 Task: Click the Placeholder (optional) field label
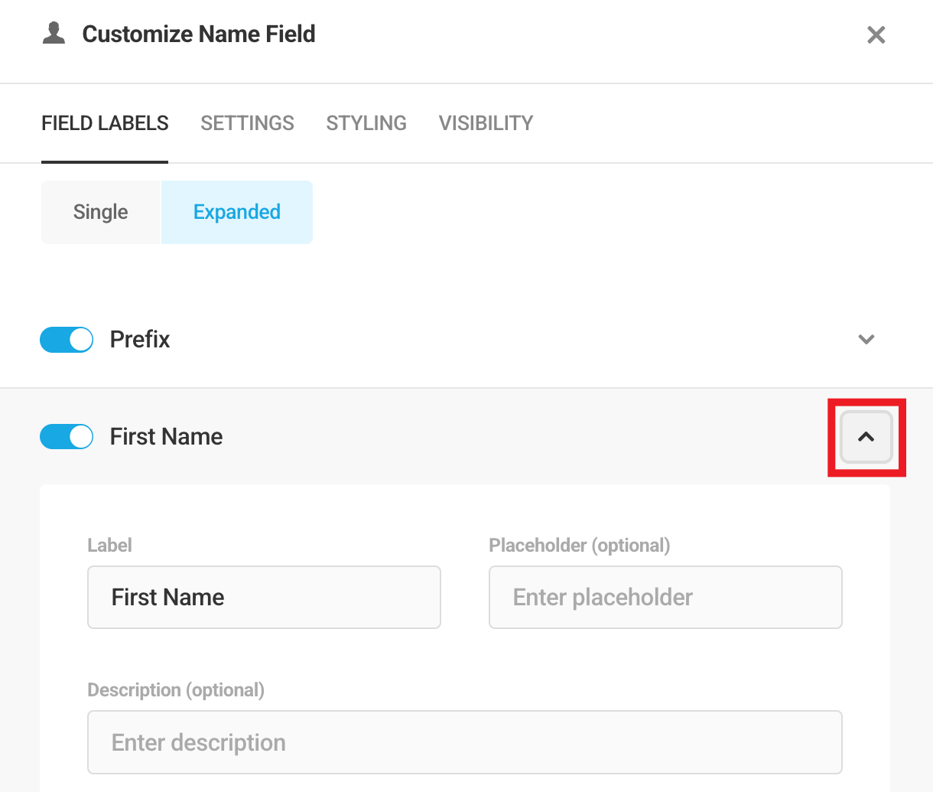pyautogui.click(x=579, y=545)
